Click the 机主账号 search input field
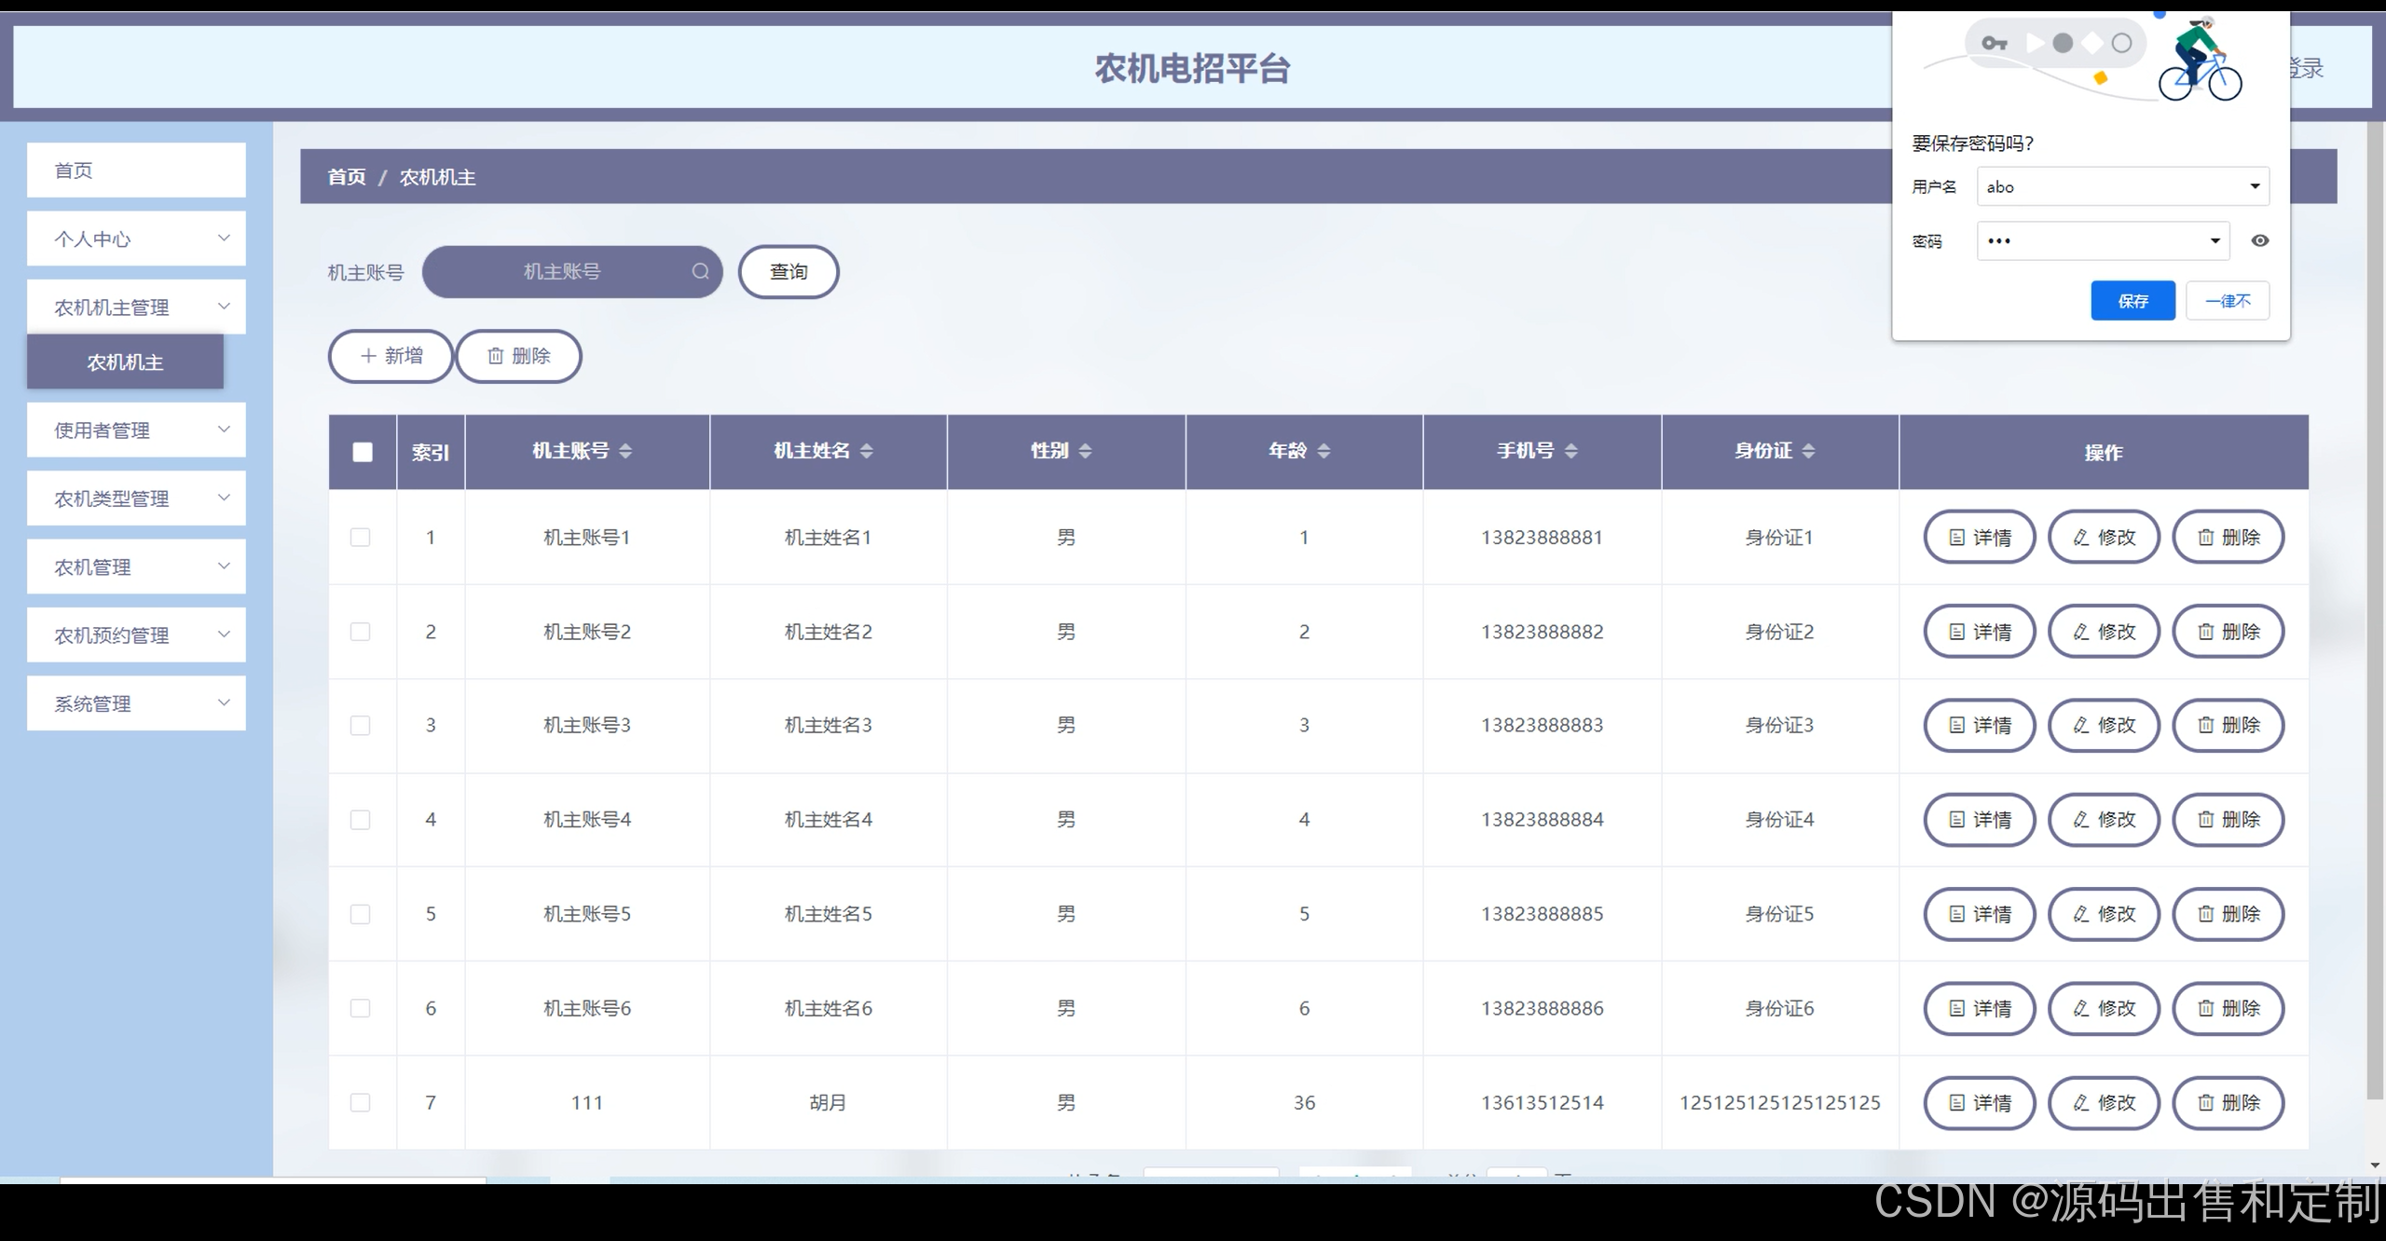Screen dimensions: 2386x1241 (561, 272)
